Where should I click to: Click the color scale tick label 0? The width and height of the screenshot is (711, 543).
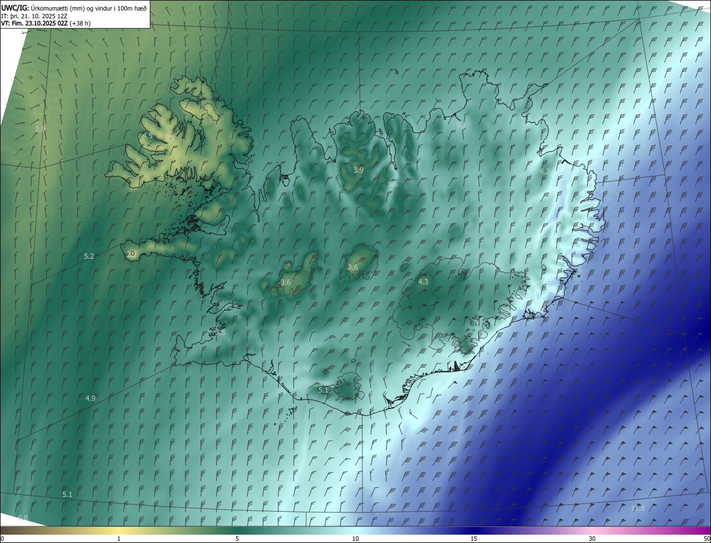coord(2,539)
